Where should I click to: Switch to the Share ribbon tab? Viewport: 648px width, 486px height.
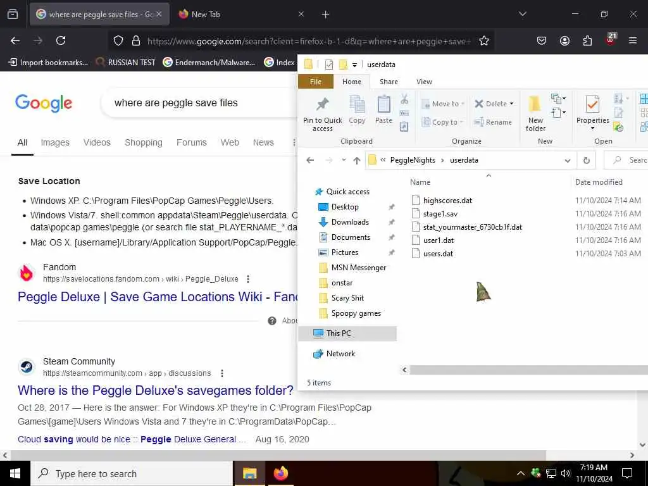pyautogui.click(x=389, y=82)
